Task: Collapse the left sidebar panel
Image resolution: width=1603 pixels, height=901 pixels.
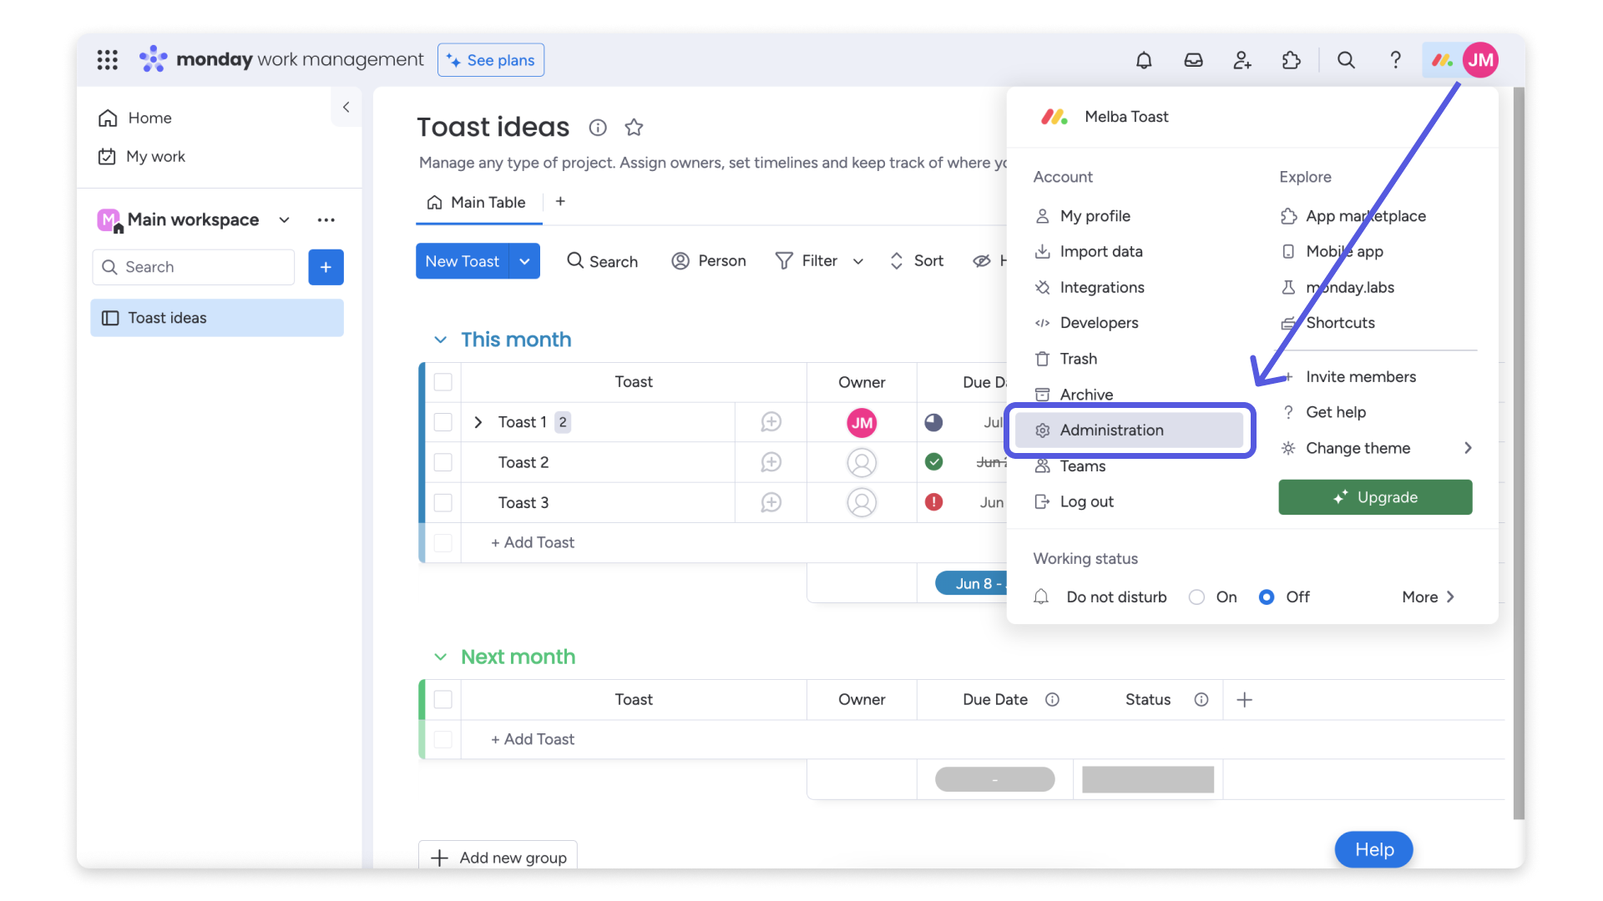Action: [x=346, y=107]
